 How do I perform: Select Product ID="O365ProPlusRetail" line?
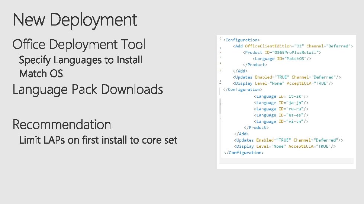click(x=282, y=53)
